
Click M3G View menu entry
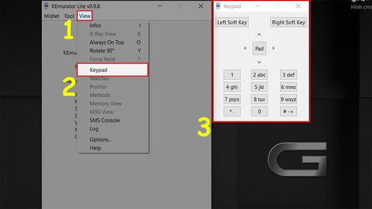pos(113,112)
